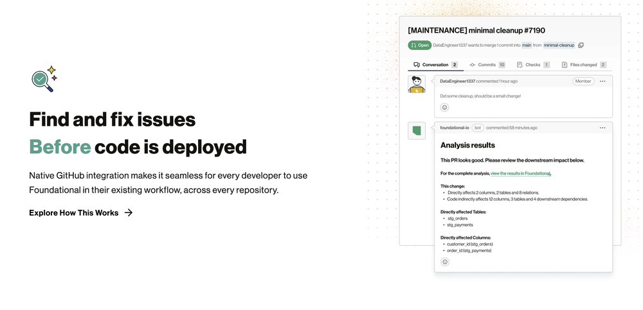Image resolution: width=643 pixels, height=310 pixels.
Task: Click the copy branch name icon
Action: pyautogui.click(x=581, y=45)
